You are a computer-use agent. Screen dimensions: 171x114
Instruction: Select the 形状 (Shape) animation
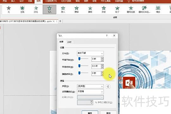click(x=104, y=9)
